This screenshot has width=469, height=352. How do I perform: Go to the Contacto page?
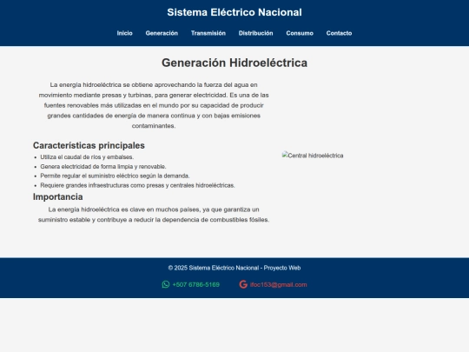click(x=339, y=33)
